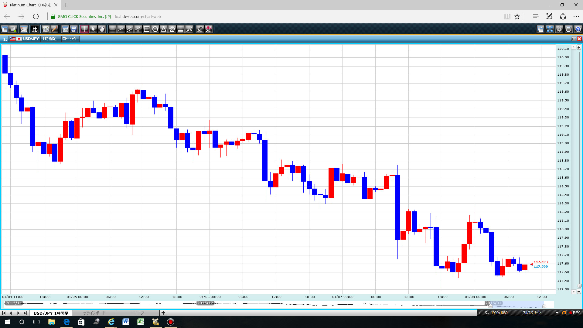
Task: Click the erase ALL drawings icon
Action: click(x=209, y=29)
